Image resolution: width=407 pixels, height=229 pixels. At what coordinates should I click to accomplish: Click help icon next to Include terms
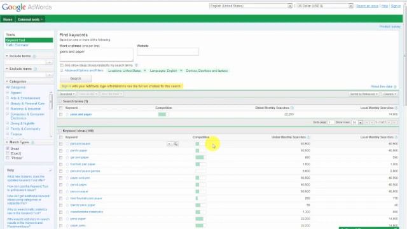[x=34, y=57]
